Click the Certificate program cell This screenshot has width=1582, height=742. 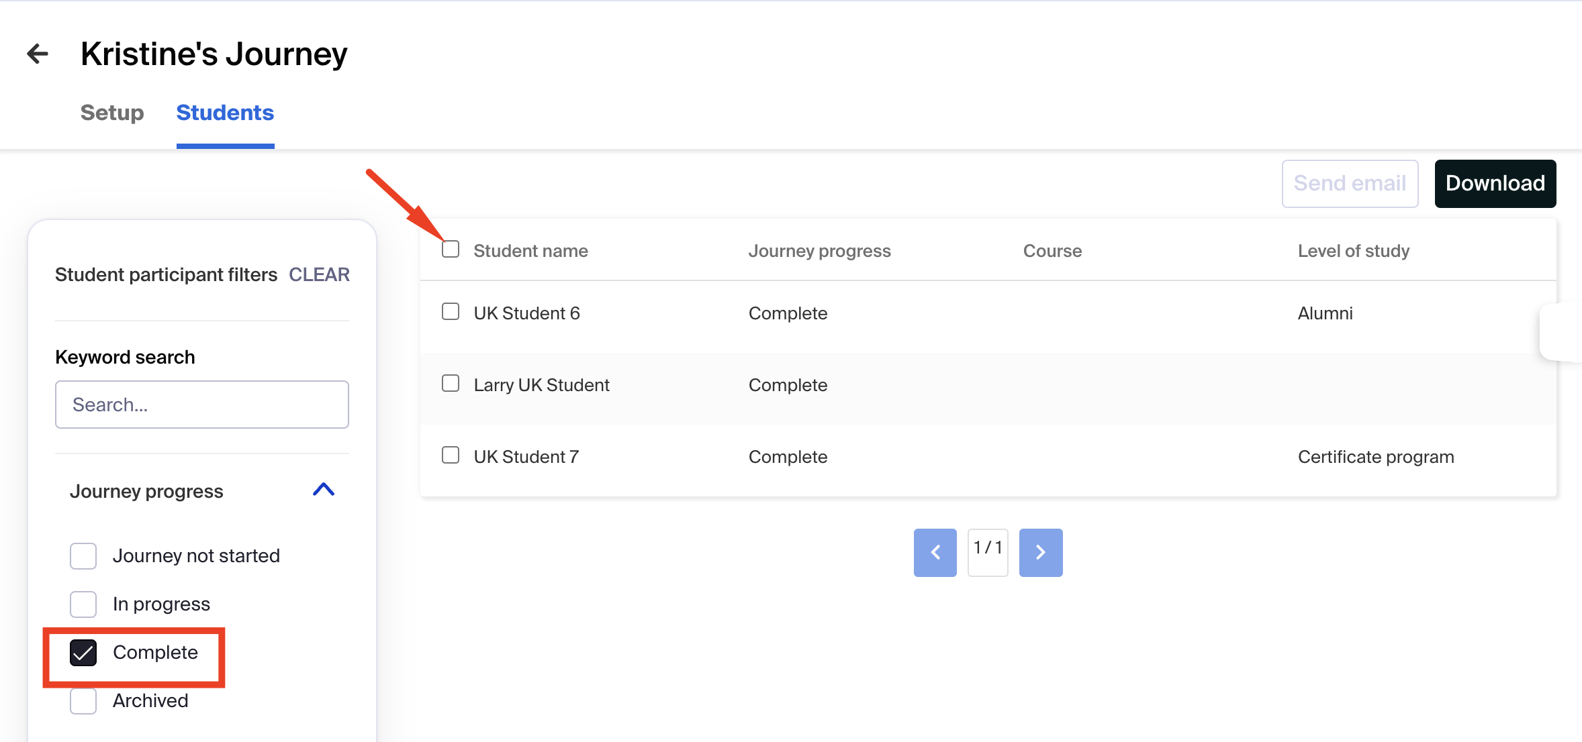point(1376,457)
